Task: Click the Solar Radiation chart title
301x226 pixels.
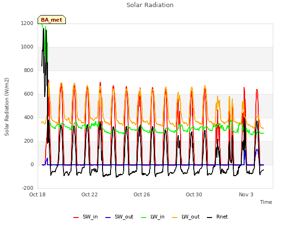Action: (x=150, y=5)
